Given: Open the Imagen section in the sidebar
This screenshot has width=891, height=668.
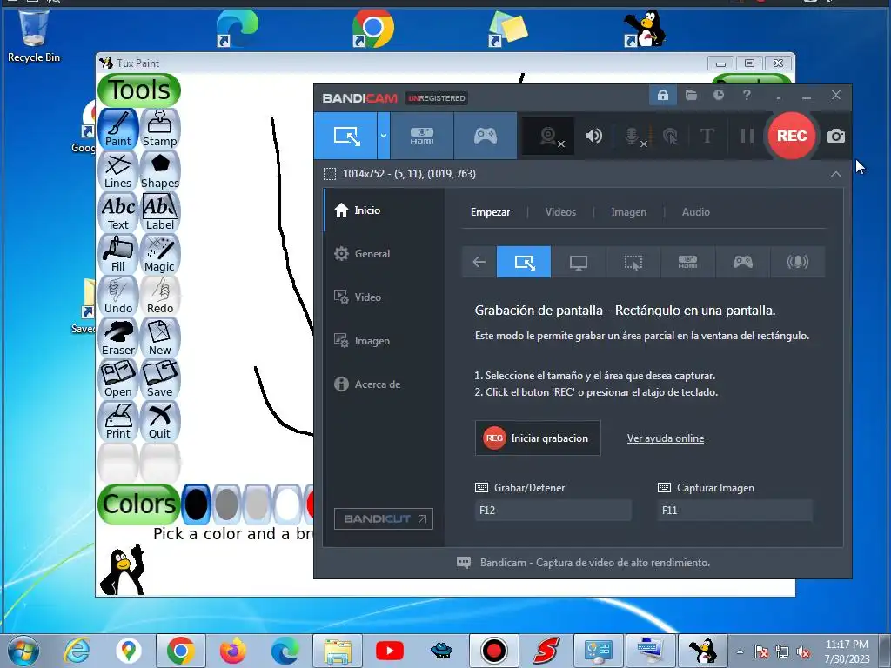Looking at the screenshot, I should (x=384, y=341).
